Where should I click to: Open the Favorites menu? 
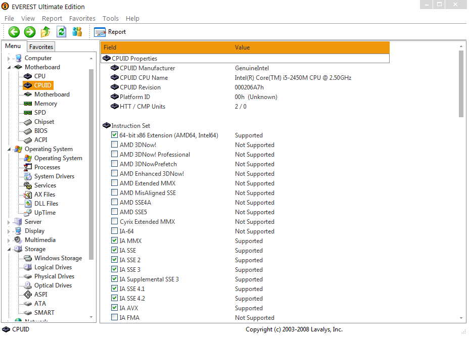[82, 19]
